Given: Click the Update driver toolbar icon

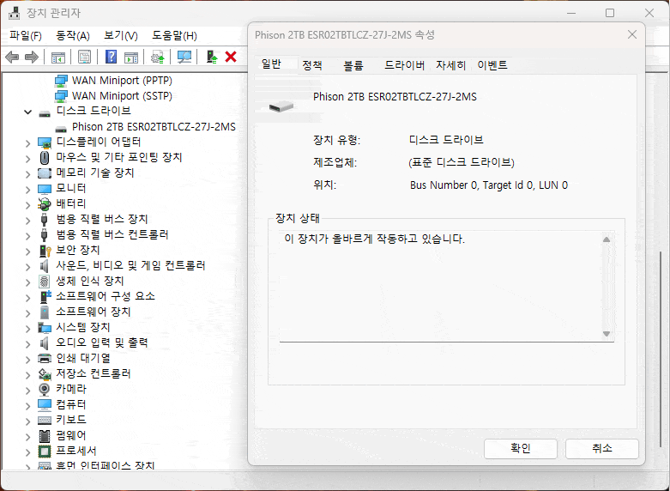Looking at the screenshot, I should coord(157,57).
